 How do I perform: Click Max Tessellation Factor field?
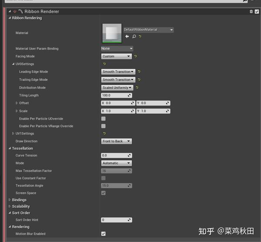point(116,171)
